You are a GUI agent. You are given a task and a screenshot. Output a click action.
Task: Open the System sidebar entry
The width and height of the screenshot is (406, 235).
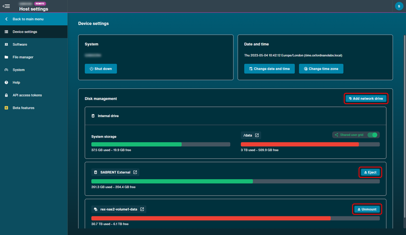coord(34,70)
